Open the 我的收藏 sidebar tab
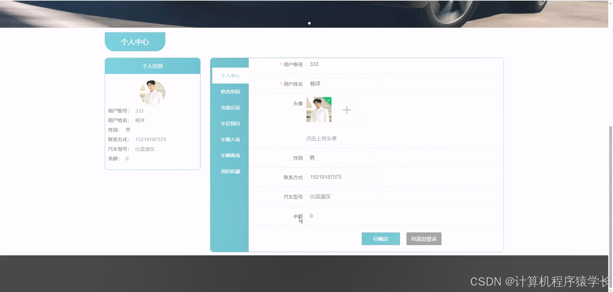 point(230,171)
